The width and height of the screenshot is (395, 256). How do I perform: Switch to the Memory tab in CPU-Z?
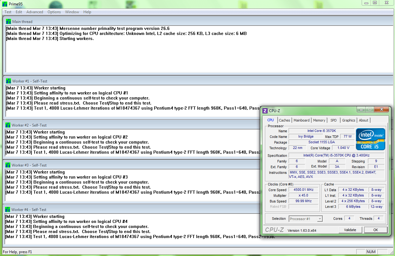click(319, 120)
